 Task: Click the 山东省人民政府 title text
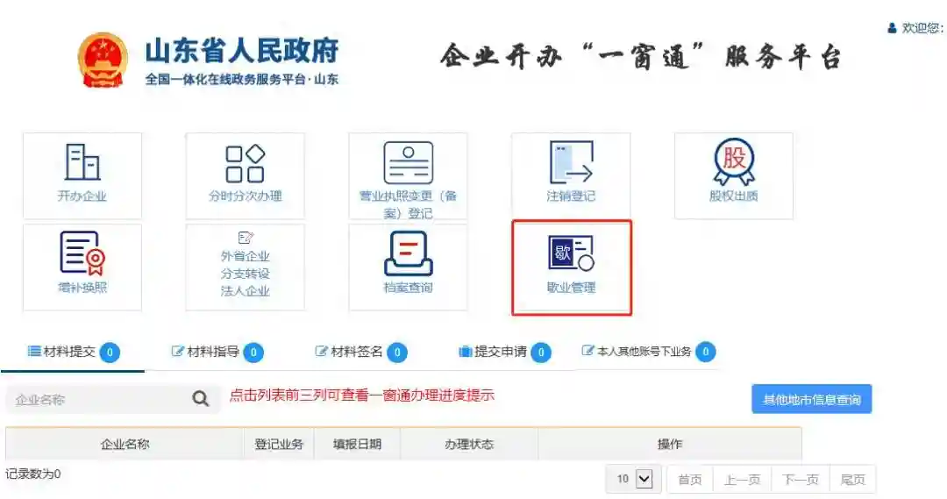point(242,51)
